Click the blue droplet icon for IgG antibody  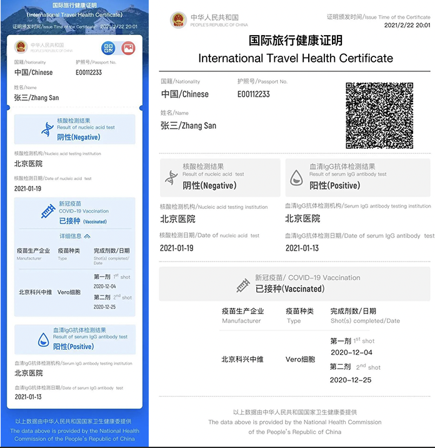click(x=43, y=339)
